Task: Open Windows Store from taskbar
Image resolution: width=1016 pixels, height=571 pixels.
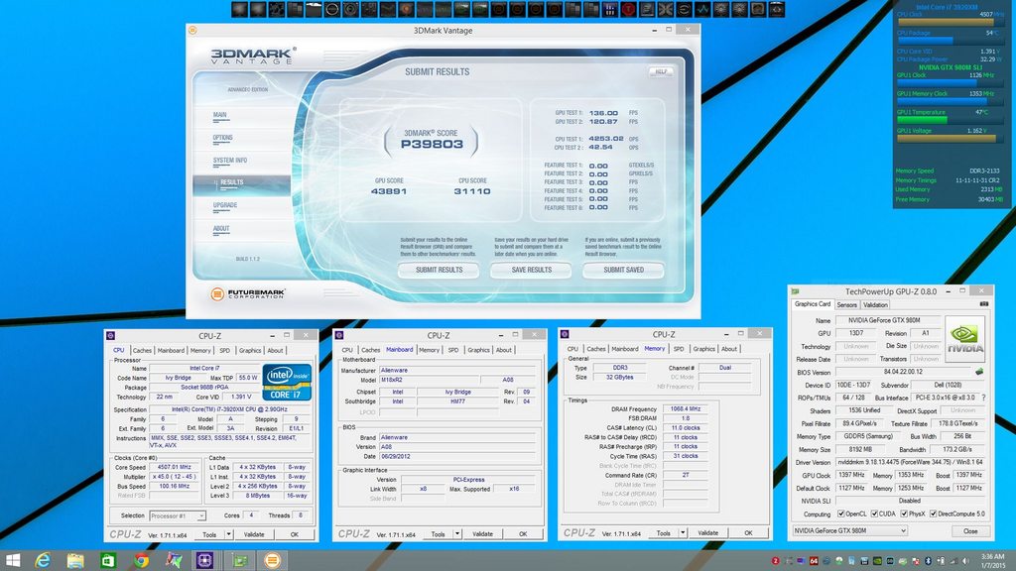Action: tap(108, 560)
